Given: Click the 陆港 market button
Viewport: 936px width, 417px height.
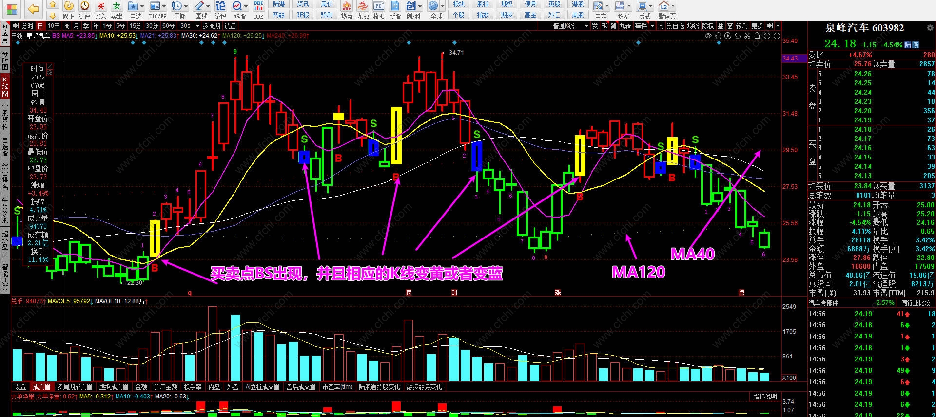Looking at the screenshot, I should (x=279, y=4).
